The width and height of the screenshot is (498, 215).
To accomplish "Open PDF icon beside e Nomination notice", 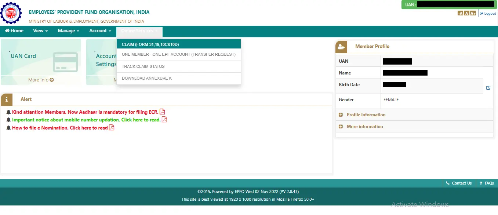I will tap(112, 128).
